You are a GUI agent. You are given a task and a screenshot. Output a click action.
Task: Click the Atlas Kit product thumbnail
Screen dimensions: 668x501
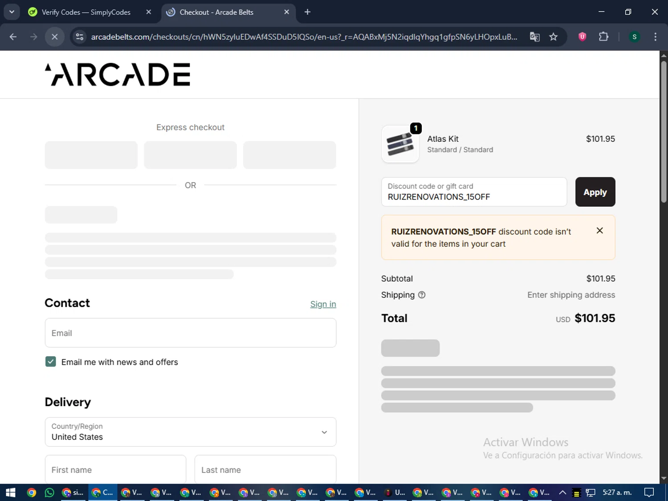tap(400, 144)
